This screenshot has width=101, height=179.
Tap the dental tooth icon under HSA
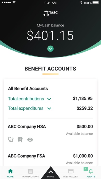pos(20,140)
